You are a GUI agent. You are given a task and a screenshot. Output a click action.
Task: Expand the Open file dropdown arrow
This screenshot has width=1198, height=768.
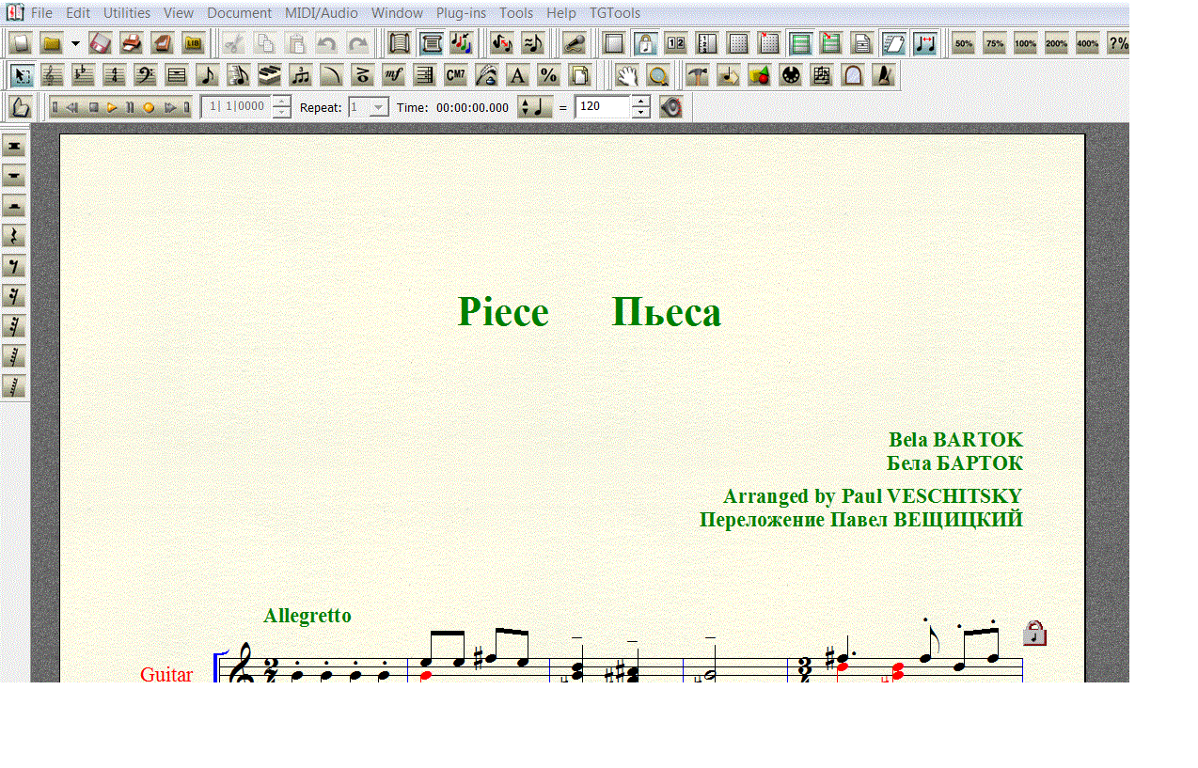(x=75, y=43)
